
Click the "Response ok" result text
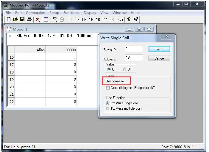coord(115,81)
